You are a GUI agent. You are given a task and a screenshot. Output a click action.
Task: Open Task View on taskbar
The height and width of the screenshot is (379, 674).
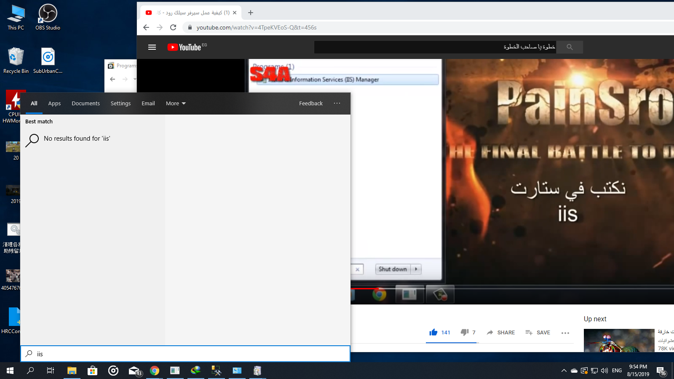[x=51, y=371]
